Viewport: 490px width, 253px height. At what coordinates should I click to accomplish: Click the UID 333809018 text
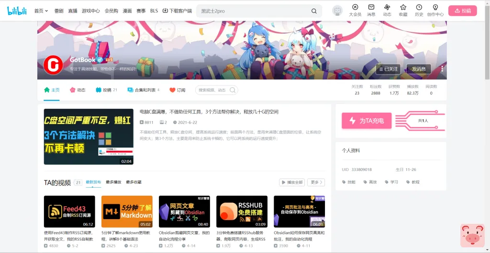pyautogui.click(x=357, y=170)
